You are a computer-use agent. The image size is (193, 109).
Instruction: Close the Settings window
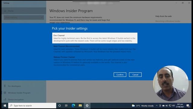click(189, 3)
